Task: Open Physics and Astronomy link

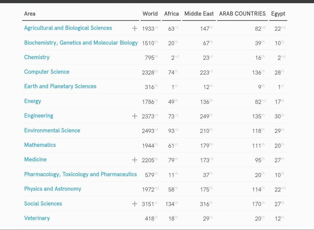Action: (x=53, y=189)
